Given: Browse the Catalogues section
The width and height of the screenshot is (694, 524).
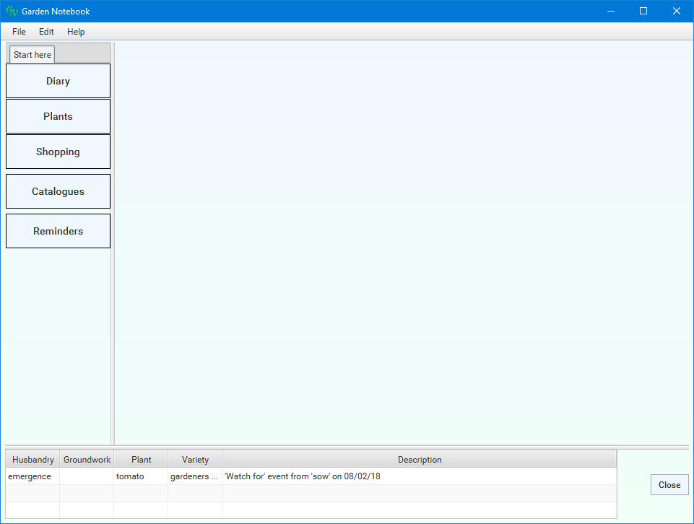Looking at the screenshot, I should tap(58, 191).
